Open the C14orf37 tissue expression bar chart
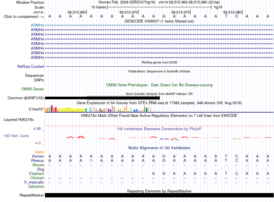The image size is (274, 202). [x=99, y=109]
